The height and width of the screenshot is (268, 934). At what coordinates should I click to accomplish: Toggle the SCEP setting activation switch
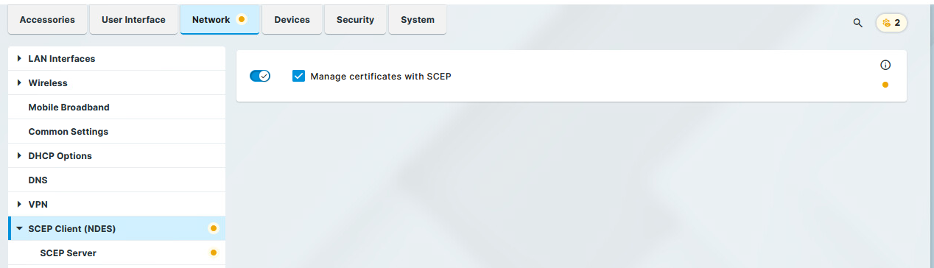[x=260, y=76]
